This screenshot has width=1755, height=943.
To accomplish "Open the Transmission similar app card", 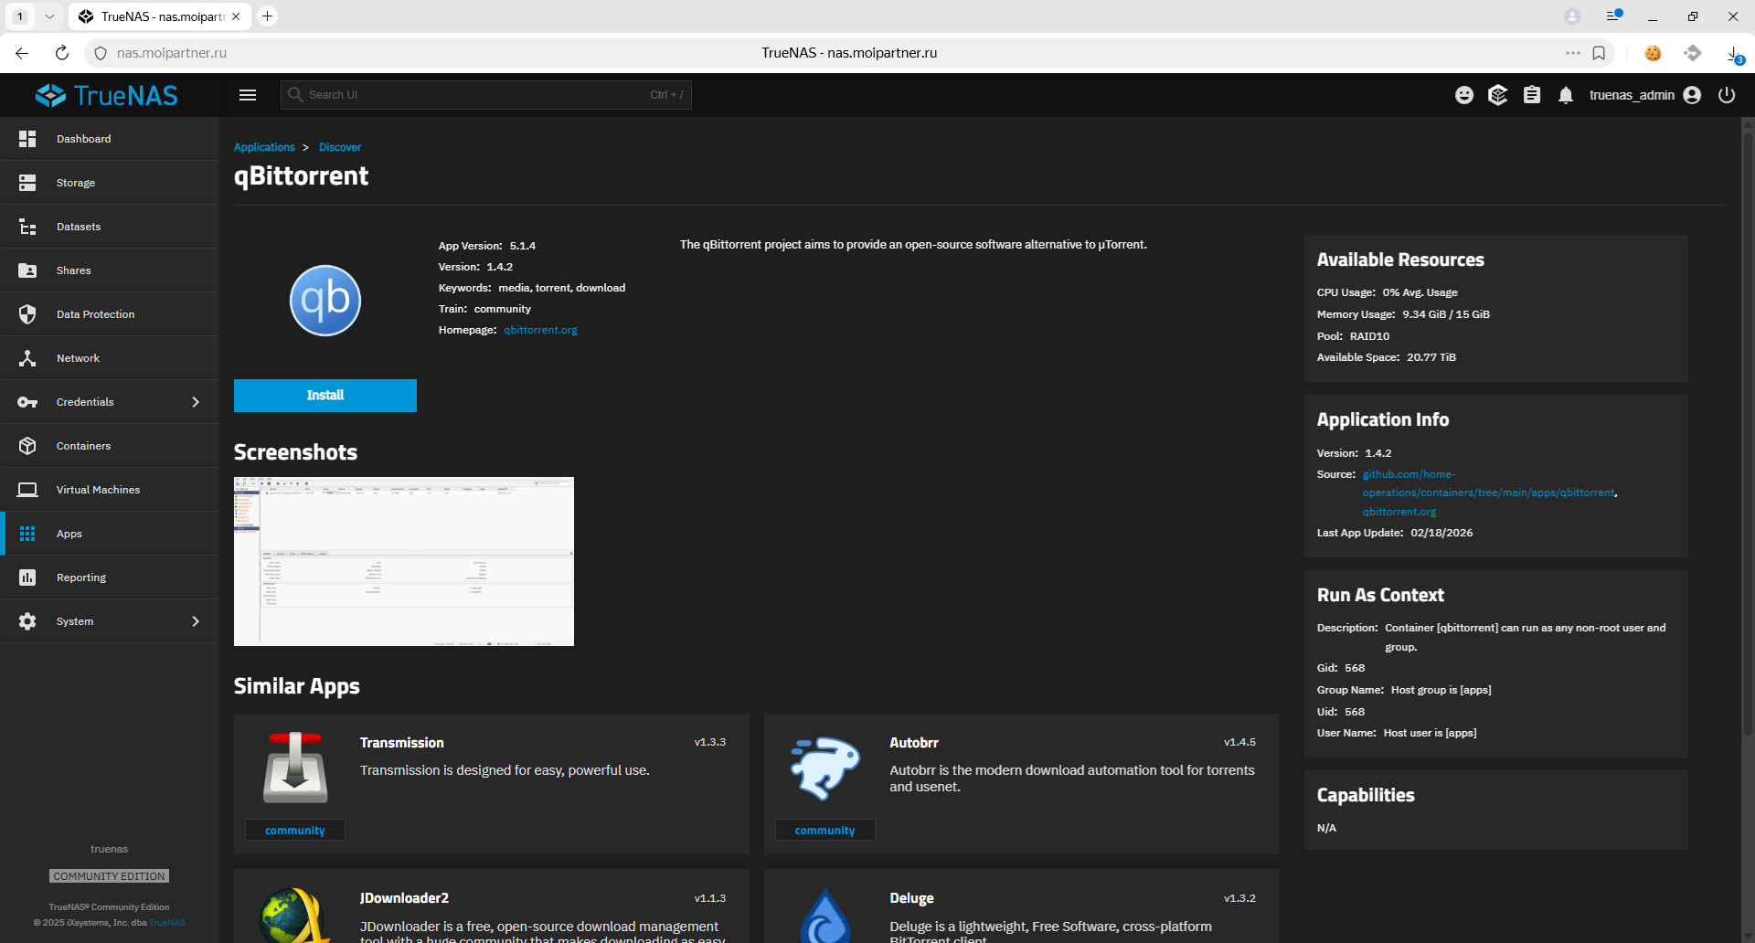I will (491, 783).
